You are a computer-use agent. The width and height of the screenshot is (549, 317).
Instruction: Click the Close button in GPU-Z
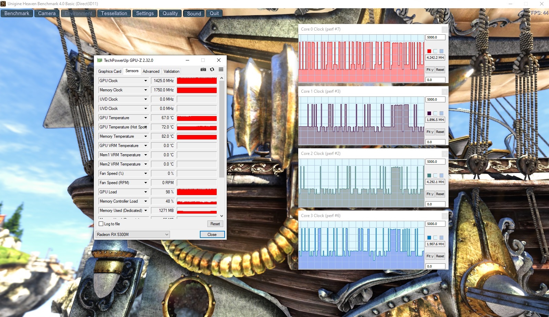pos(212,235)
